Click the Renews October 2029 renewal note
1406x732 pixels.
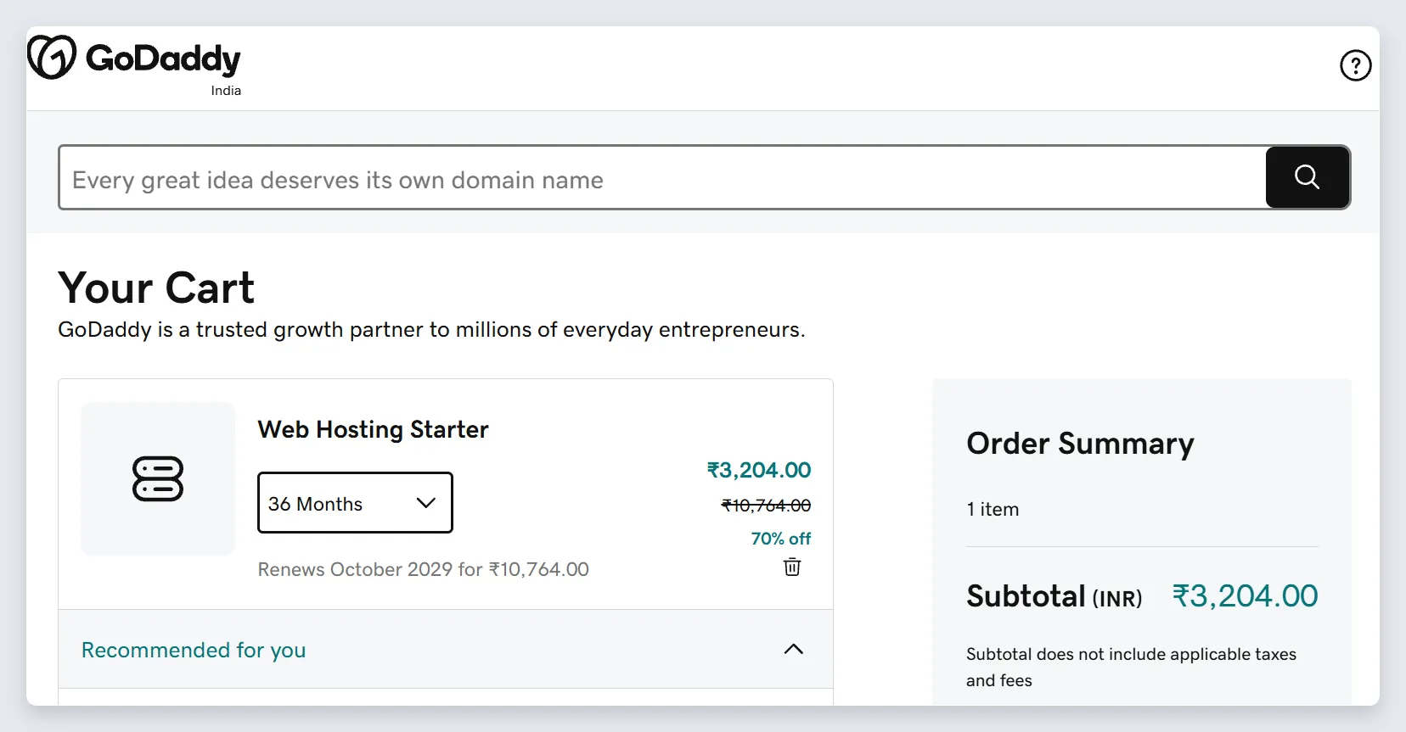[424, 569]
